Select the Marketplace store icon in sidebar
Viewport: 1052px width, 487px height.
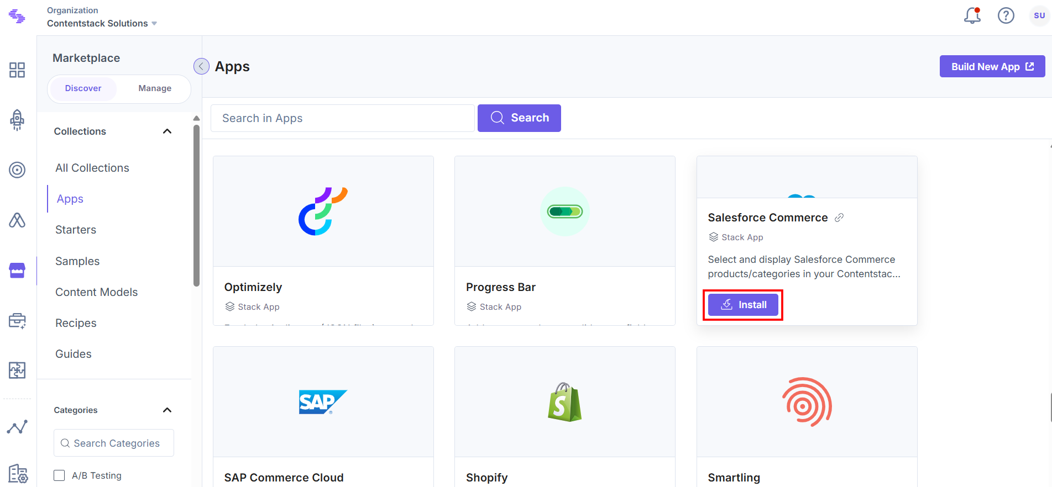tap(17, 271)
